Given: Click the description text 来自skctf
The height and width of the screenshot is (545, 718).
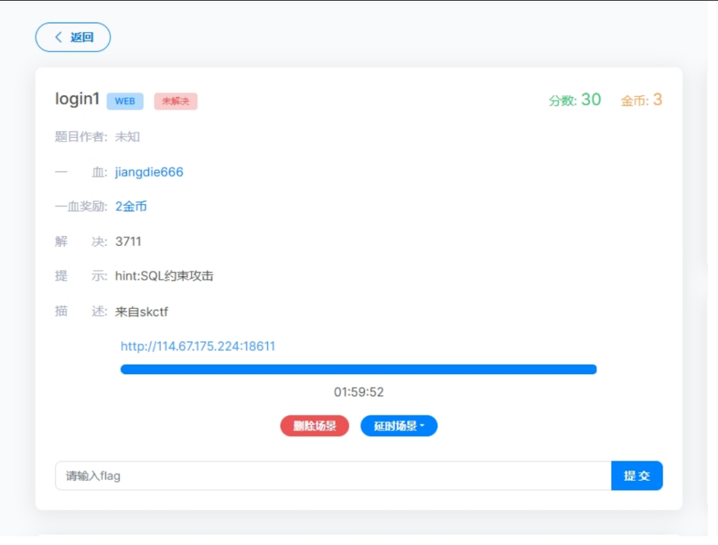Looking at the screenshot, I should point(142,311).
